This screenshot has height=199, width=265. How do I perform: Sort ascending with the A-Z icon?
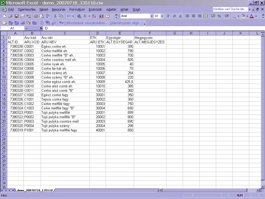(x=94, y=16)
